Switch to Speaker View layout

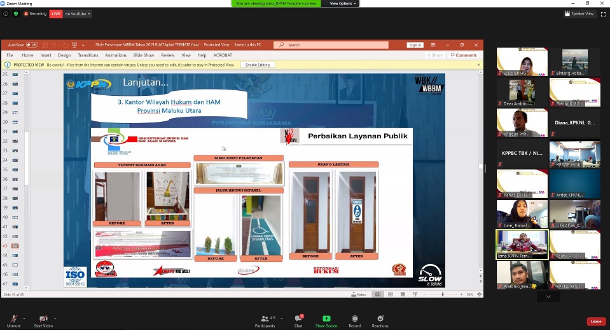tap(579, 13)
